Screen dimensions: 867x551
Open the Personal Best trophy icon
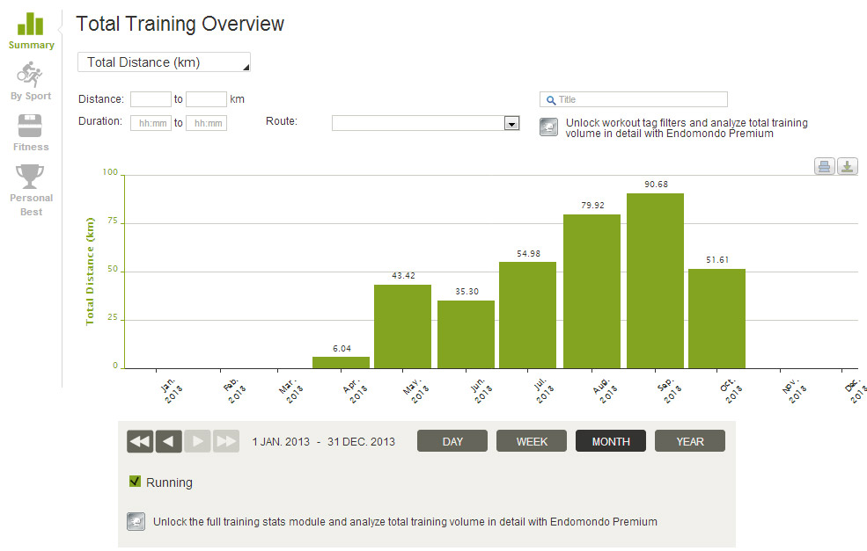(x=30, y=176)
